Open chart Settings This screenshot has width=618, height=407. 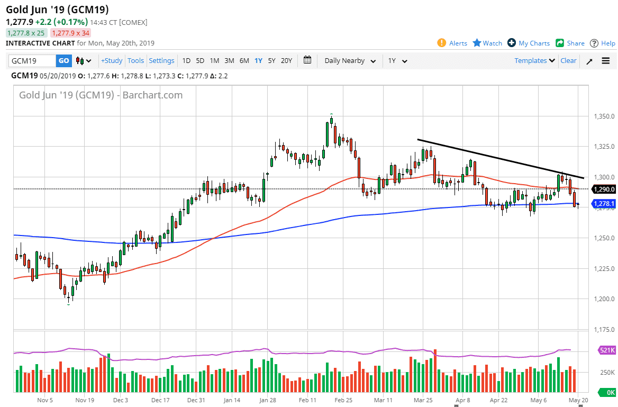pyautogui.click(x=161, y=61)
